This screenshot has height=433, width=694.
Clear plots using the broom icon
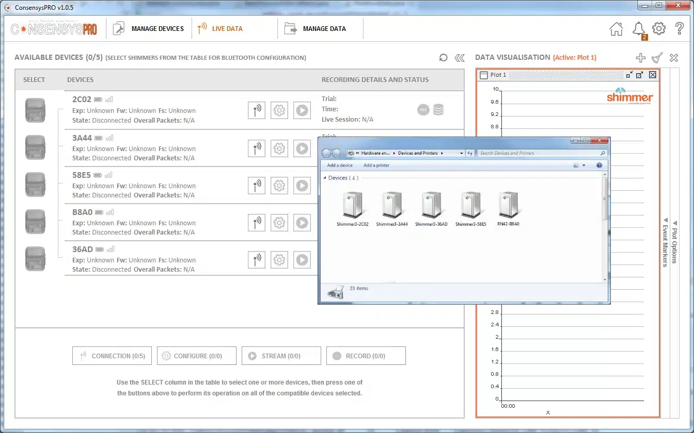pos(657,58)
